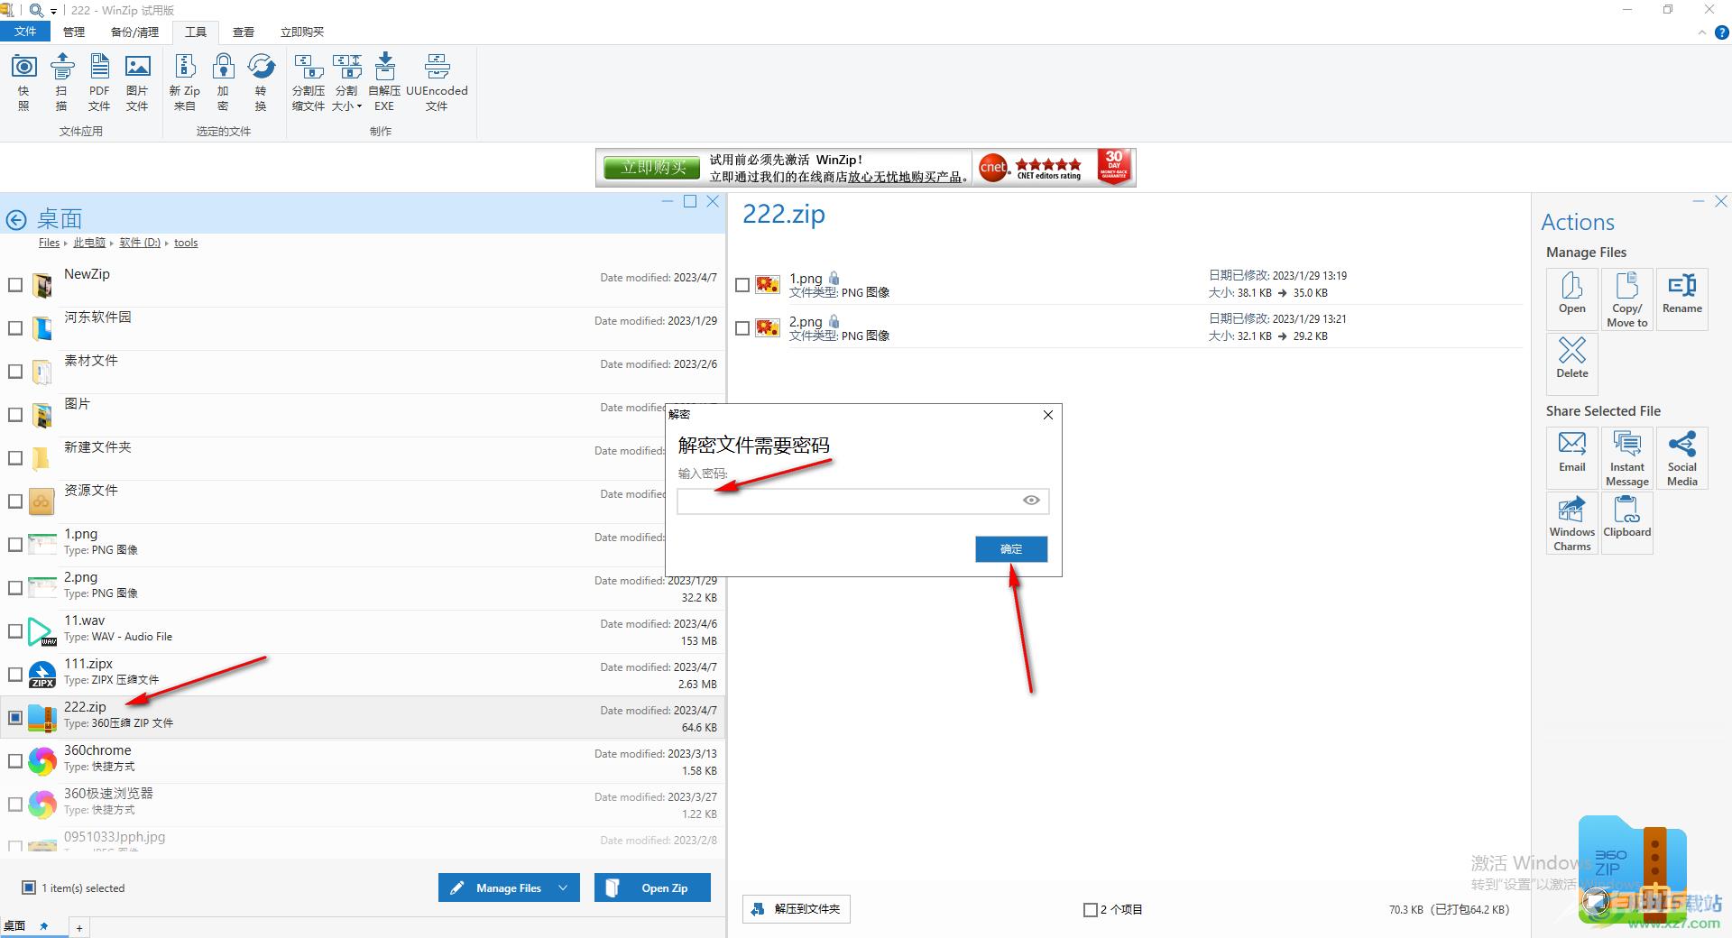The width and height of the screenshot is (1732, 938).
Task: Switch to the 立即购买 ribbon tab
Action: pos(302,32)
